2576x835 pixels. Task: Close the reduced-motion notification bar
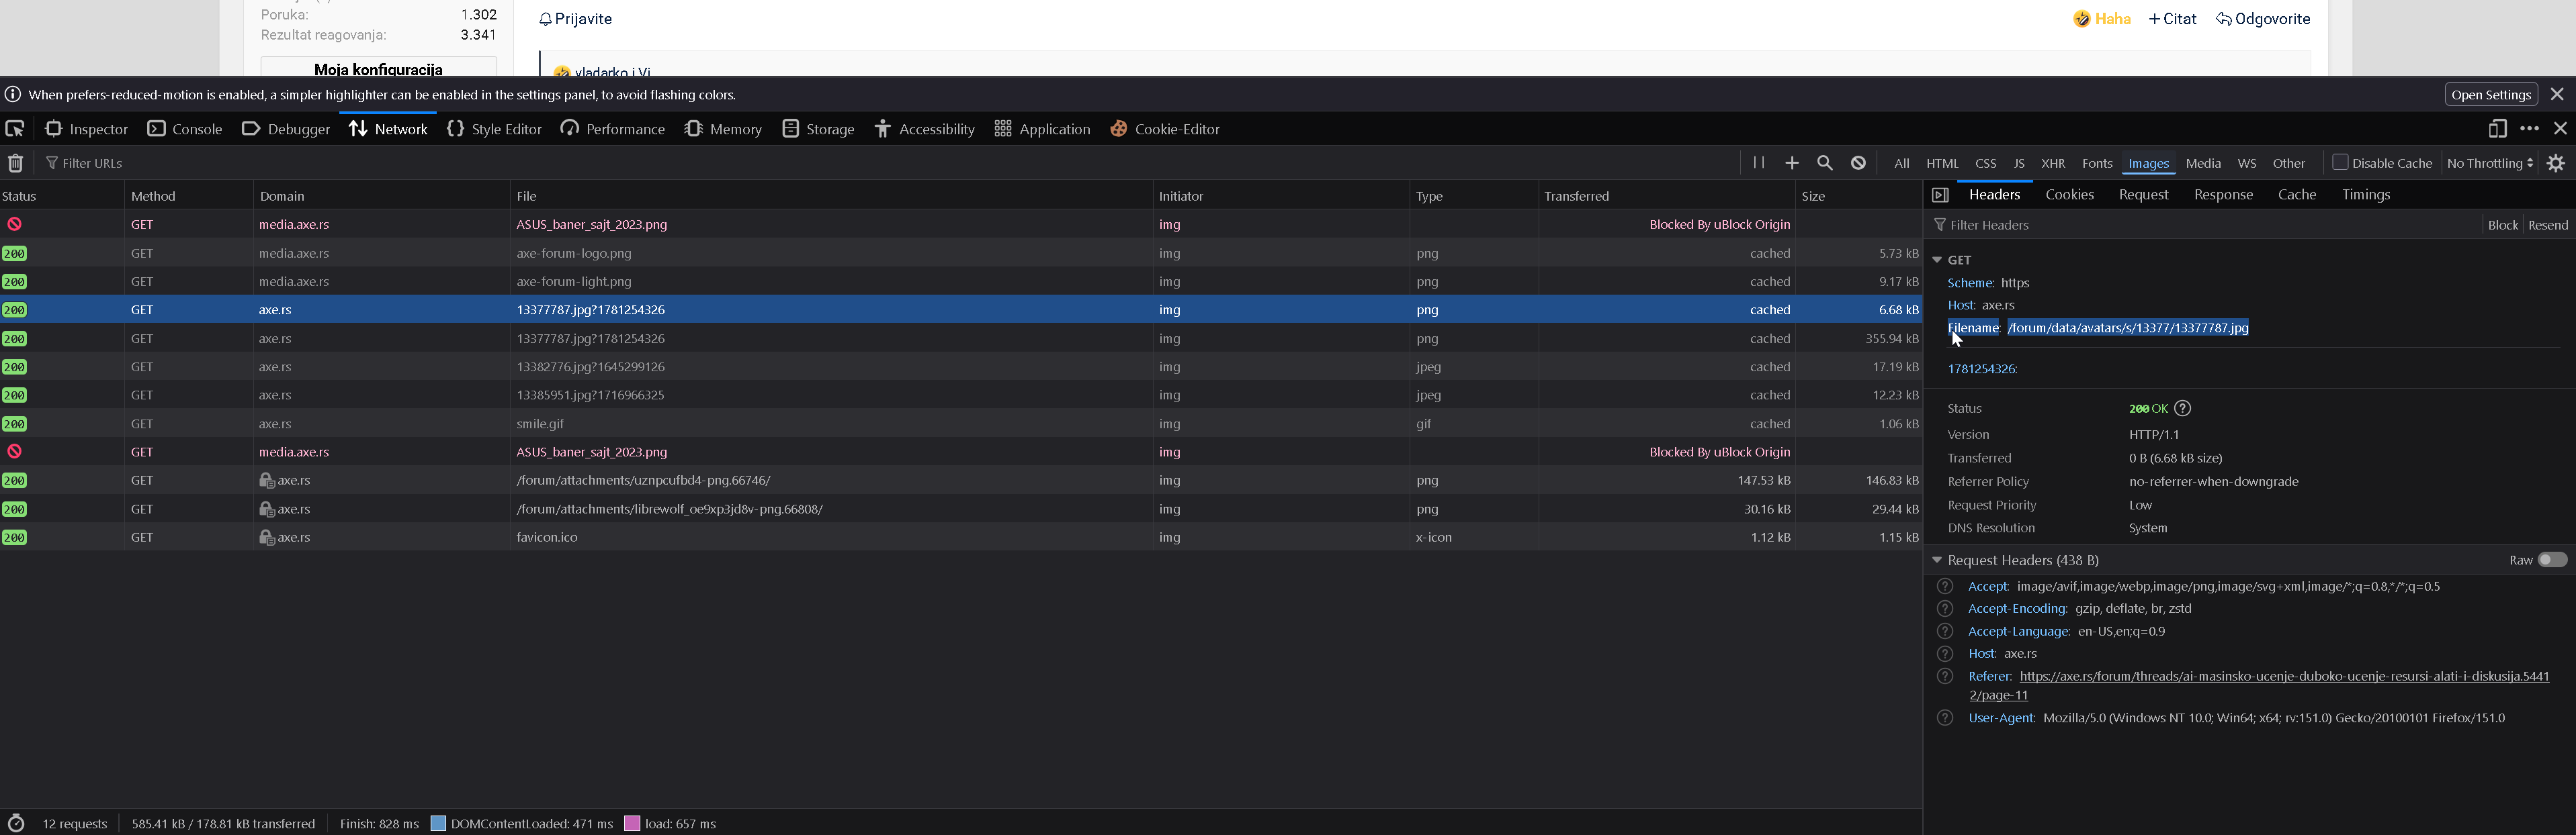(2557, 94)
